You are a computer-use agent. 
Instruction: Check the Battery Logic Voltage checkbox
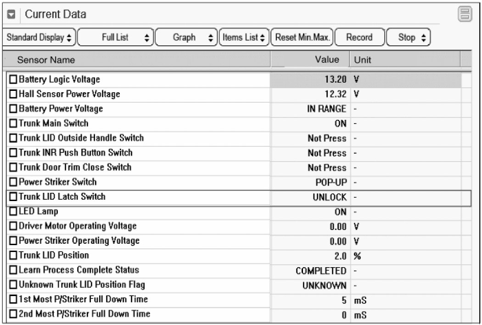coord(13,80)
